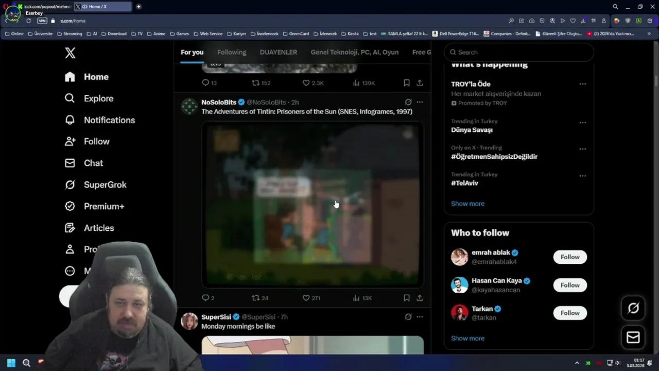Bookmark the NoSoloBits Tintin post
This screenshot has height=371, width=659.
(406, 298)
